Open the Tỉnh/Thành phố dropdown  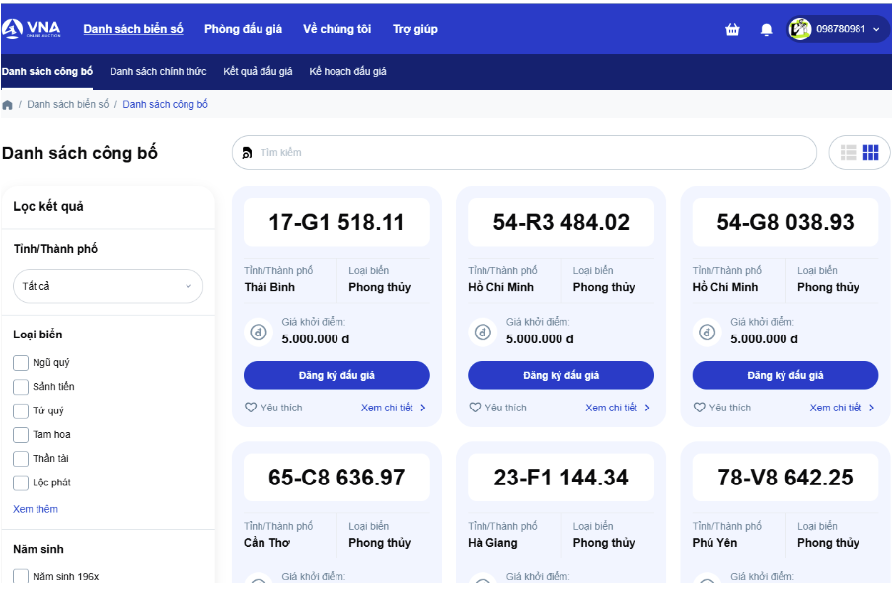(108, 286)
